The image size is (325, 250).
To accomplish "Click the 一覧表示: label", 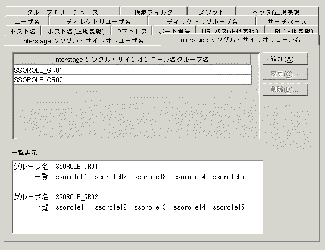I will [x=26, y=153].
